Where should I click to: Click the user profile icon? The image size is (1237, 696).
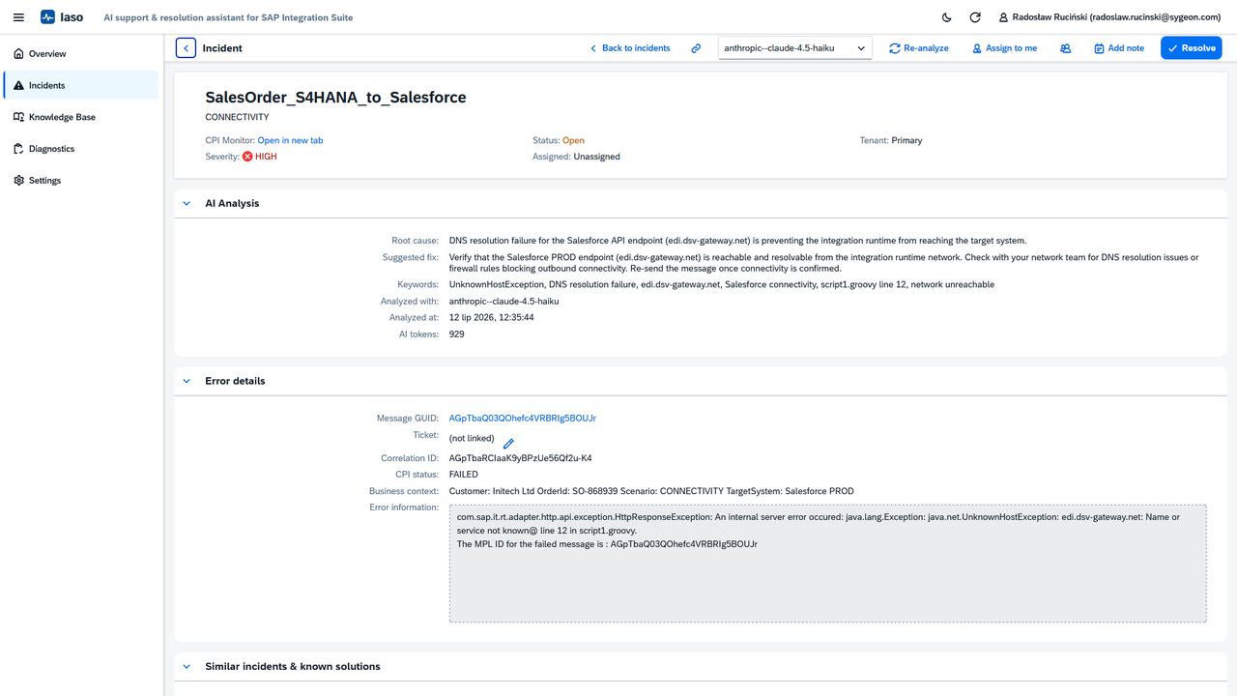pyautogui.click(x=1003, y=17)
